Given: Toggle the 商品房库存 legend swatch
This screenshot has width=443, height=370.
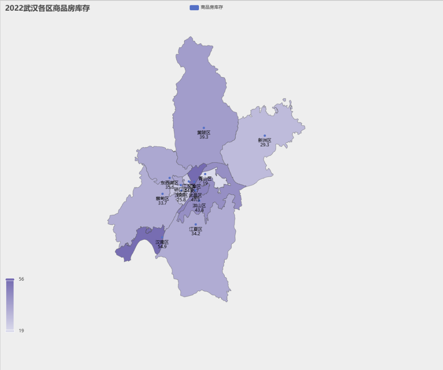Looking at the screenshot, I should 194,8.
